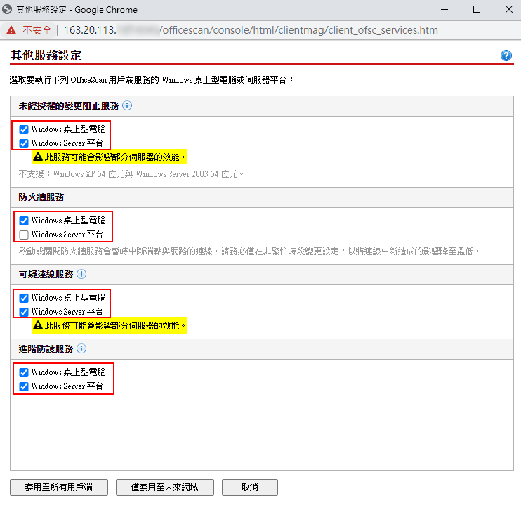Click the 防火牆服務 section heading

pos(41,197)
